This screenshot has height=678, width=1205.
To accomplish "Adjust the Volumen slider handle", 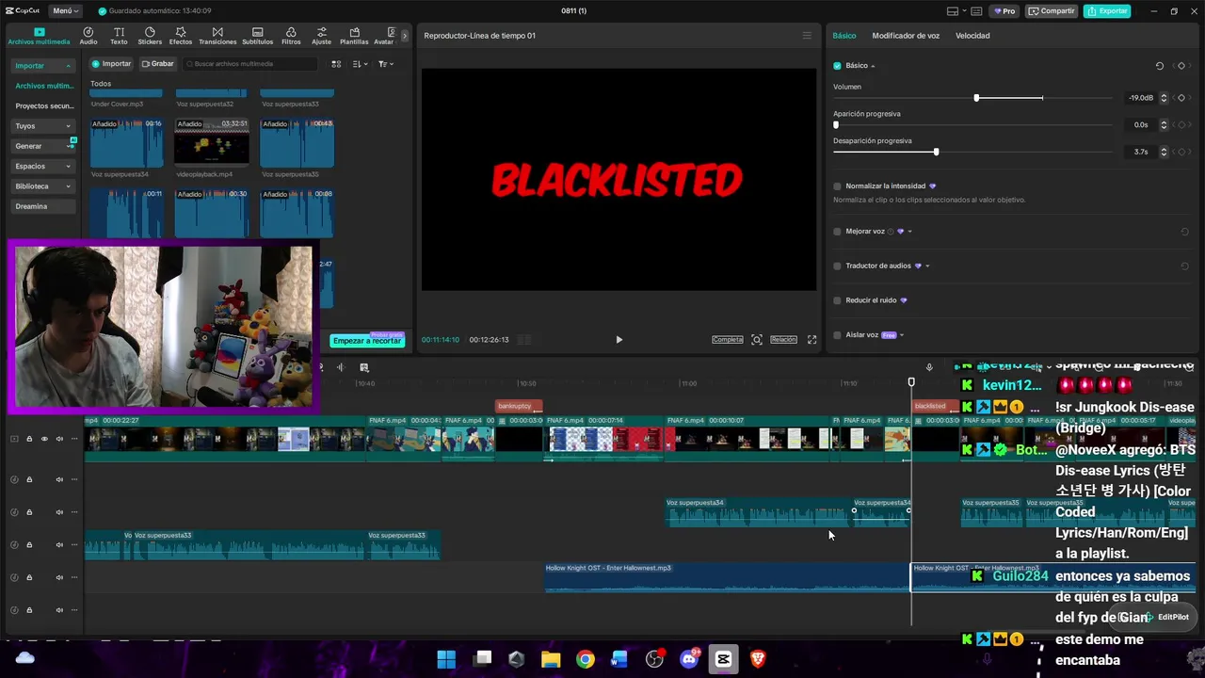I will pyautogui.click(x=976, y=98).
